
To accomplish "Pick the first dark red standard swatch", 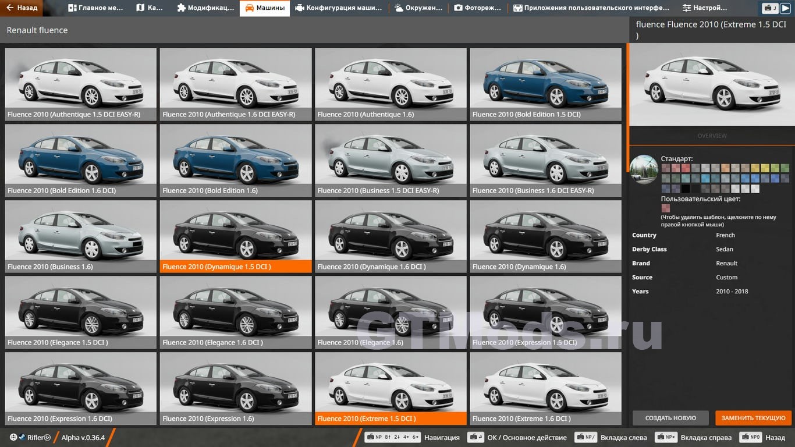I will 666,168.
